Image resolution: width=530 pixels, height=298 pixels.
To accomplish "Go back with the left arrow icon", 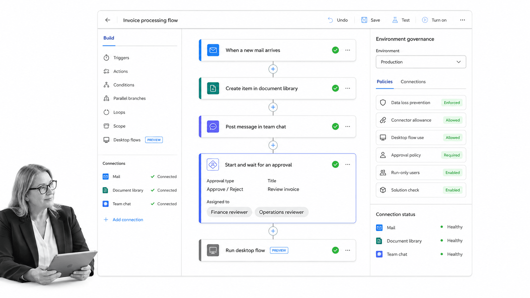I will pos(108,20).
